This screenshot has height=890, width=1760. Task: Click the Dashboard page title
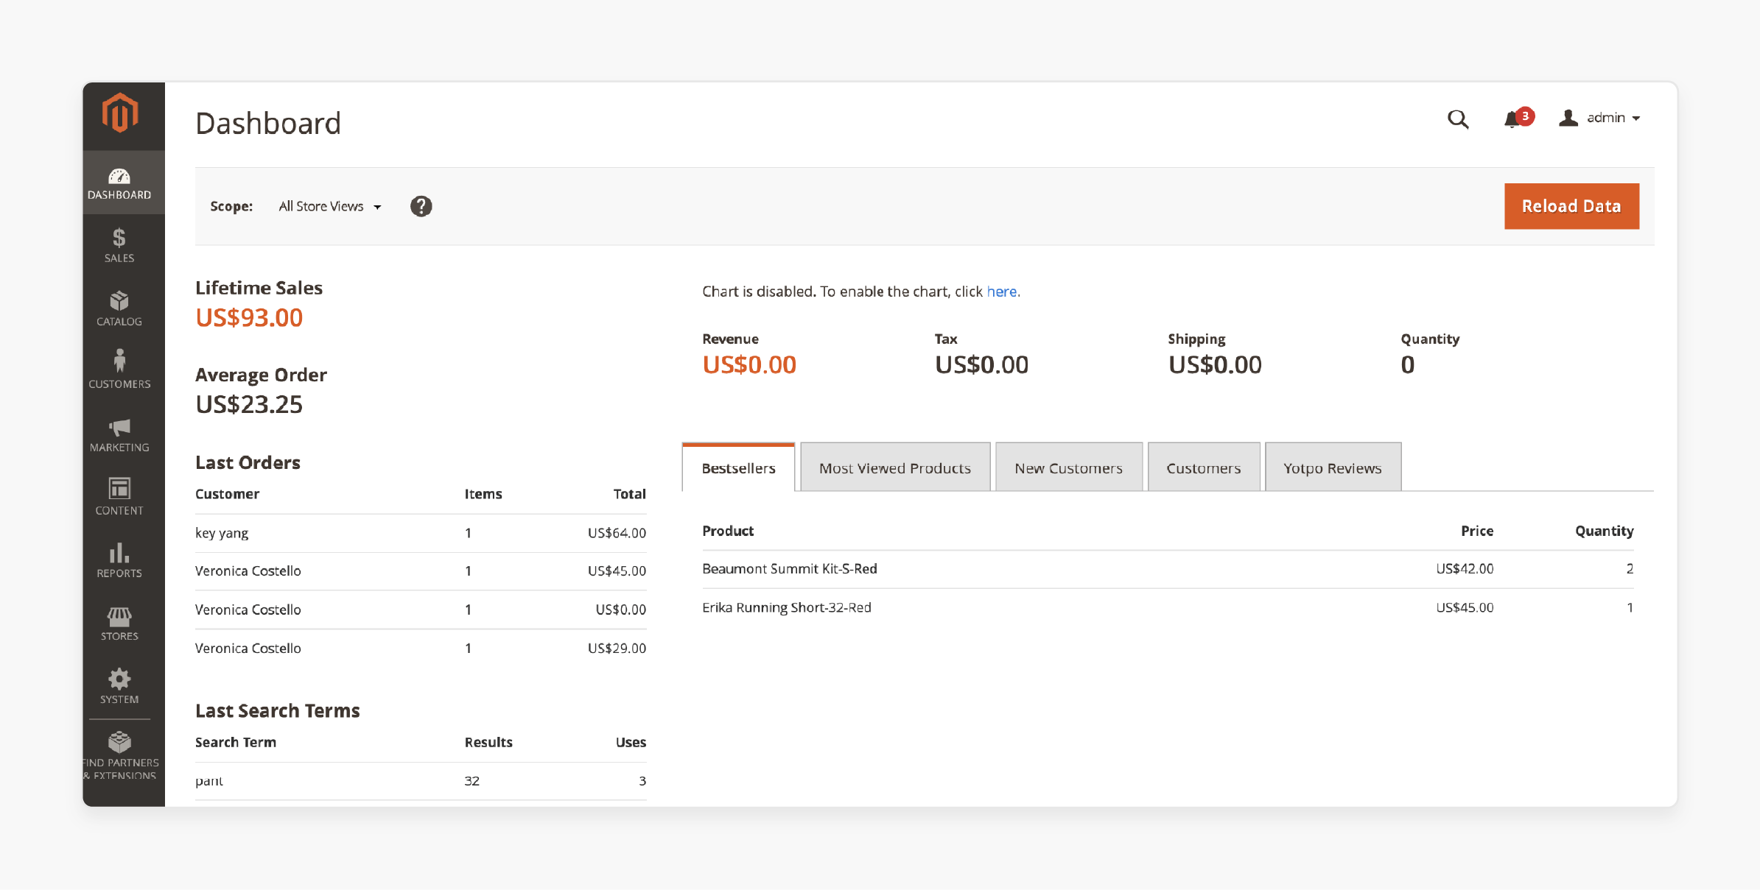pos(268,123)
